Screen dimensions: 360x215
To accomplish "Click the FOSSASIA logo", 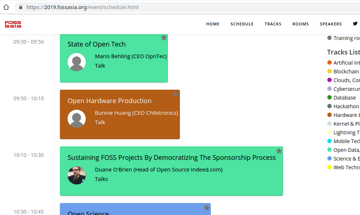I will [13, 24].
